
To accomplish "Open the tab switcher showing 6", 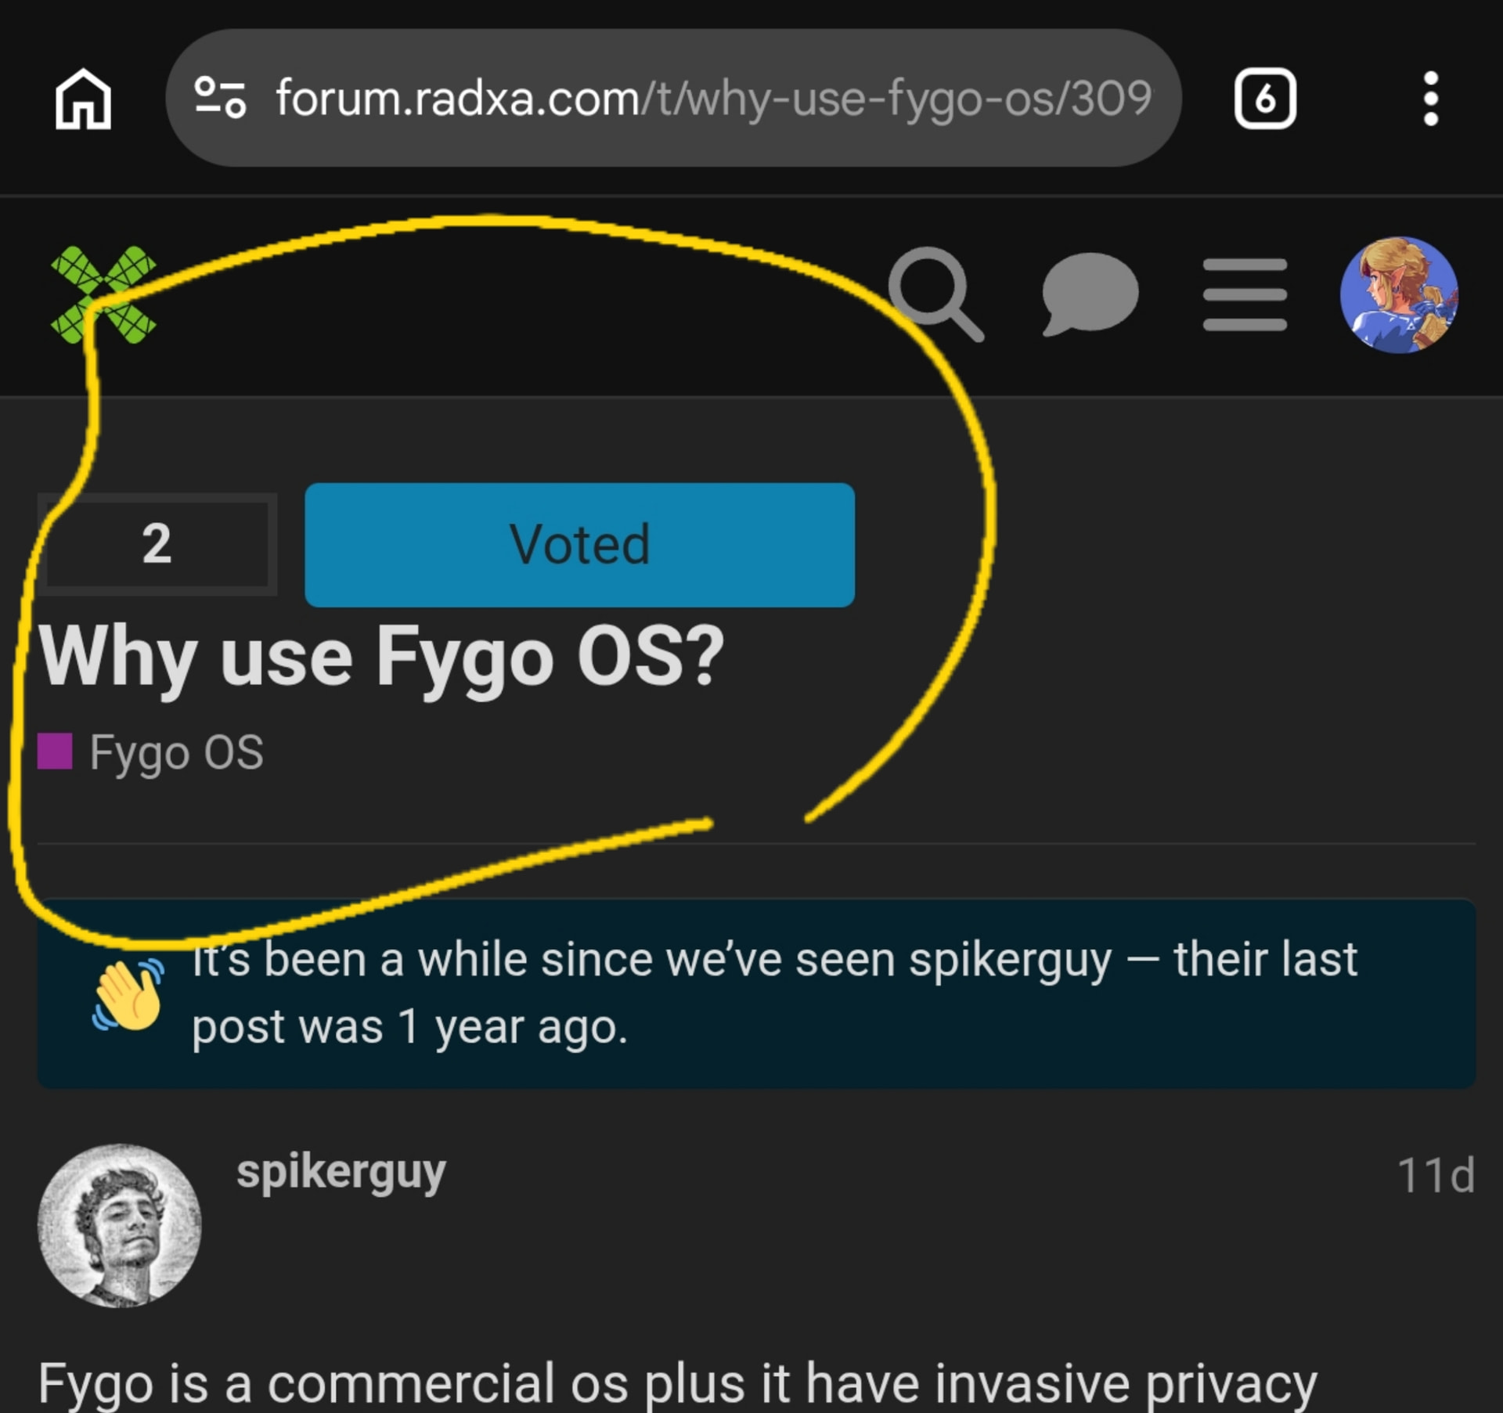I will [1264, 99].
